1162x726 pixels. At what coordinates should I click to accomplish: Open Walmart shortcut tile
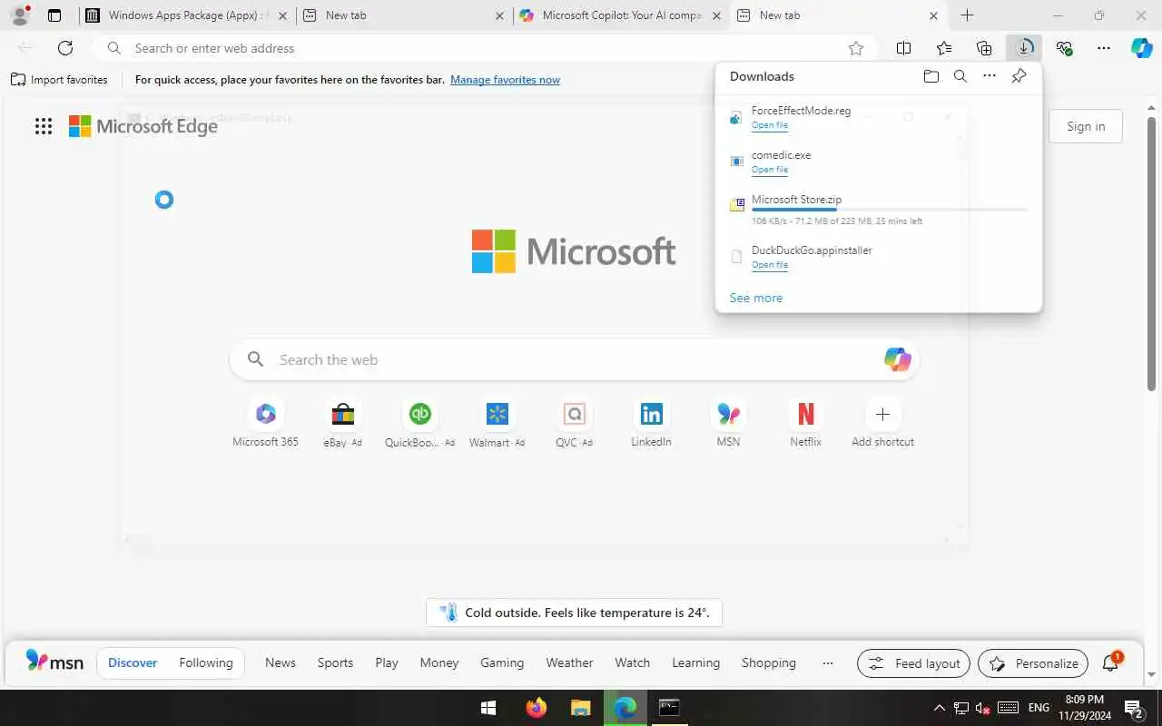tap(497, 423)
